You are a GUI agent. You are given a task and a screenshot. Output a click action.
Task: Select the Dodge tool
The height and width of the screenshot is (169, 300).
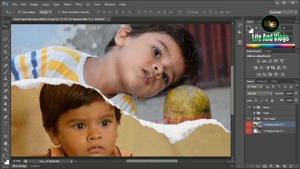tap(6, 110)
